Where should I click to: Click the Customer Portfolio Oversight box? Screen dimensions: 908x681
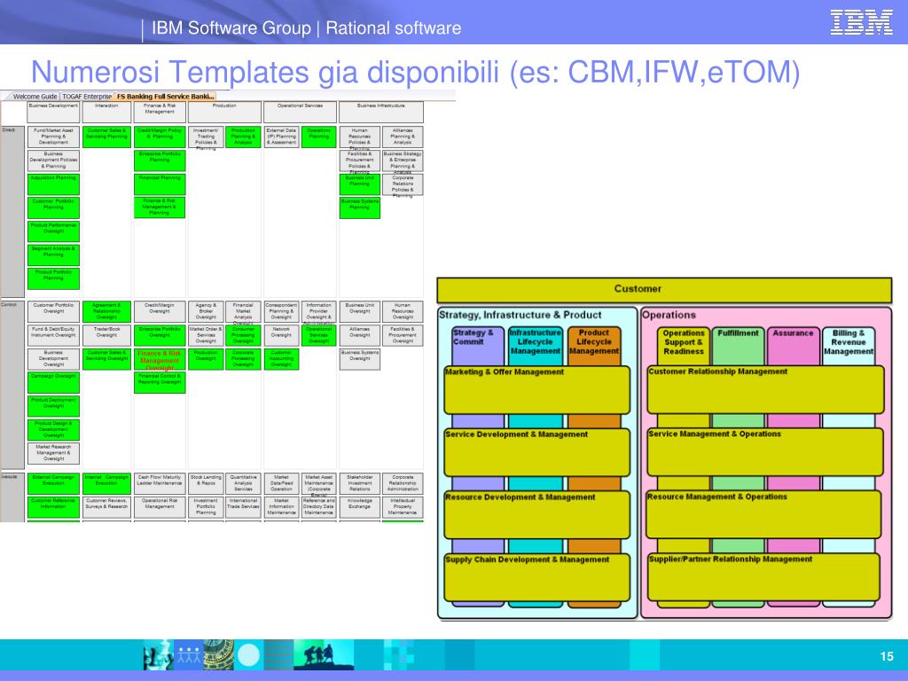click(x=53, y=311)
